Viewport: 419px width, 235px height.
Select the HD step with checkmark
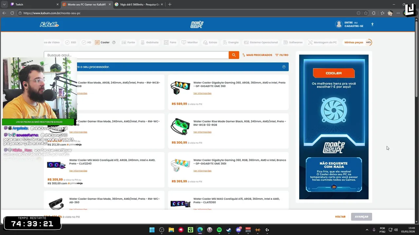[86, 42]
